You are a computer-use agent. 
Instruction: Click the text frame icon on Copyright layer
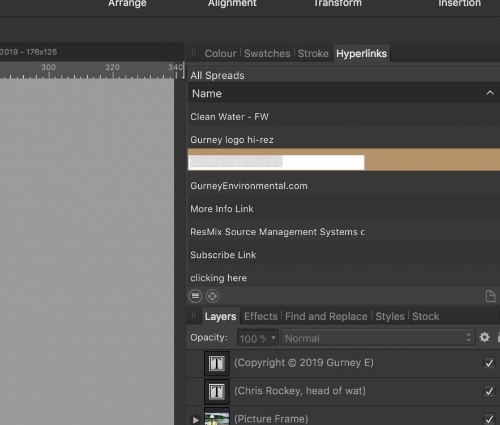click(216, 363)
